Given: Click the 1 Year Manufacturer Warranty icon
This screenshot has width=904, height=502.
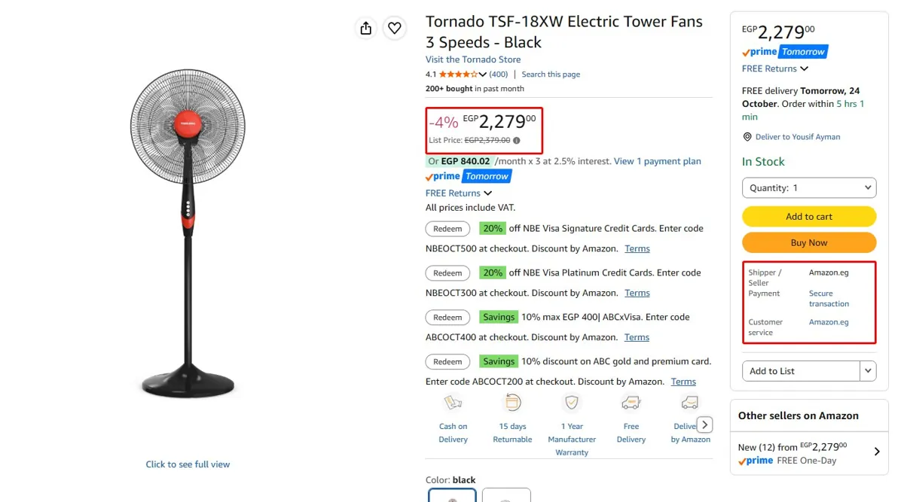Looking at the screenshot, I should (x=572, y=403).
